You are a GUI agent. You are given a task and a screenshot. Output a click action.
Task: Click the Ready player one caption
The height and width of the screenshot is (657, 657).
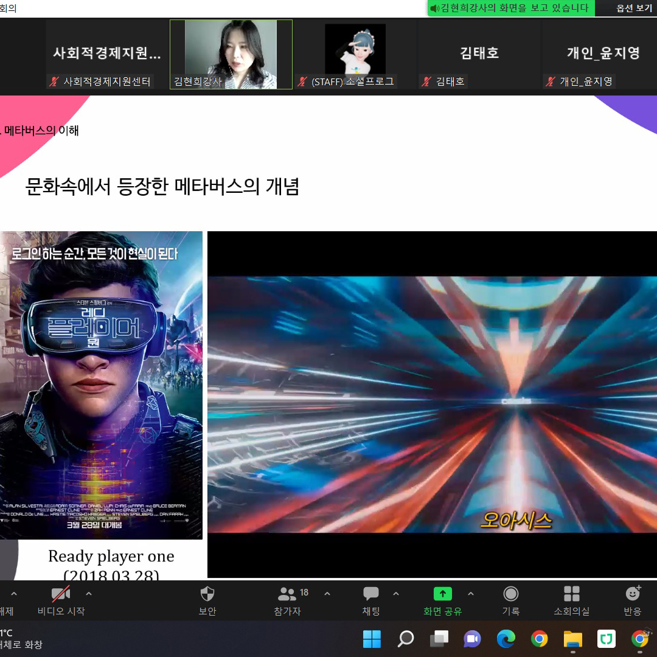pos(111,556)
